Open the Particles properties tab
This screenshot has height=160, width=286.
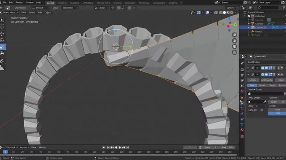[242, 108]
